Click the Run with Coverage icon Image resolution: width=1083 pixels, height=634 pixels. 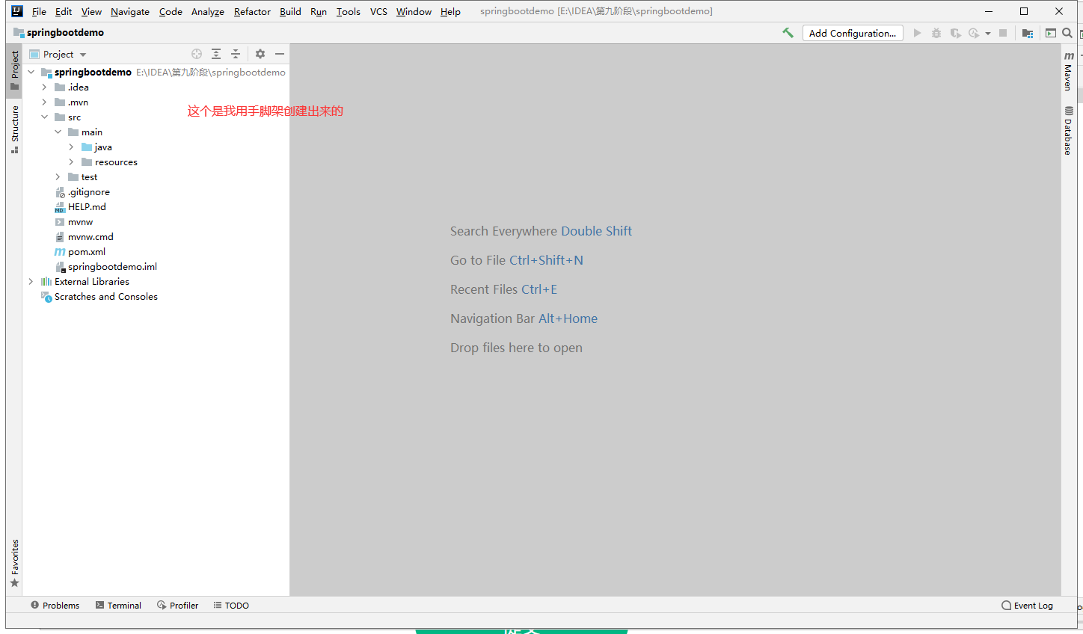click(x=955, y=33)
